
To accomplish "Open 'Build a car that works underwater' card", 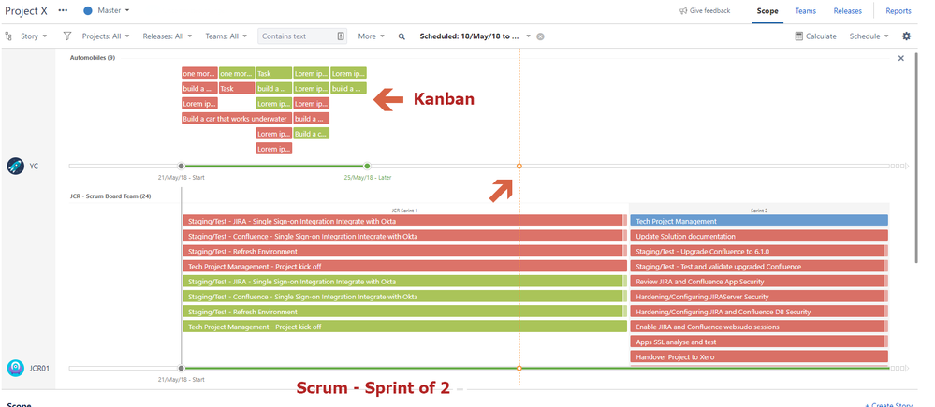I will (x=237, y=119).
